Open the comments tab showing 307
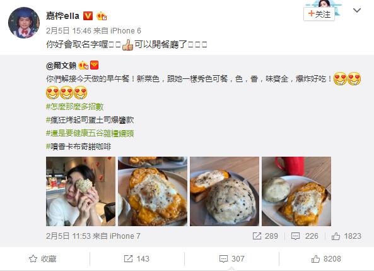This screenshot has width=374, height=271. (231, 258)
